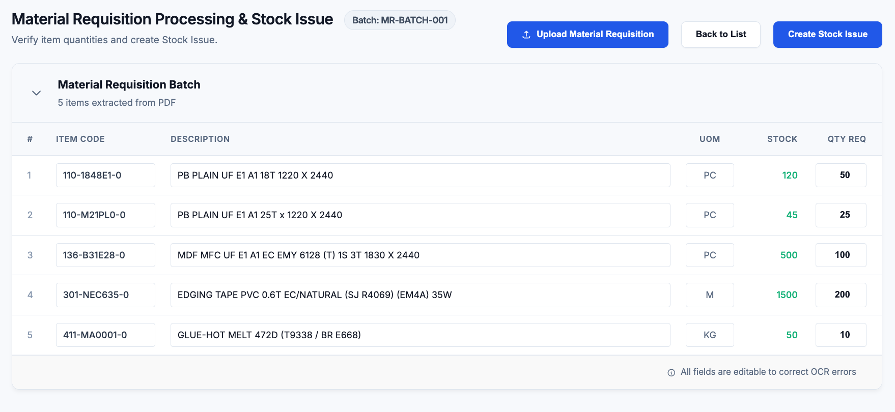Edit the KG unit of measure field

pyautogui.click(x=710, y=335)
